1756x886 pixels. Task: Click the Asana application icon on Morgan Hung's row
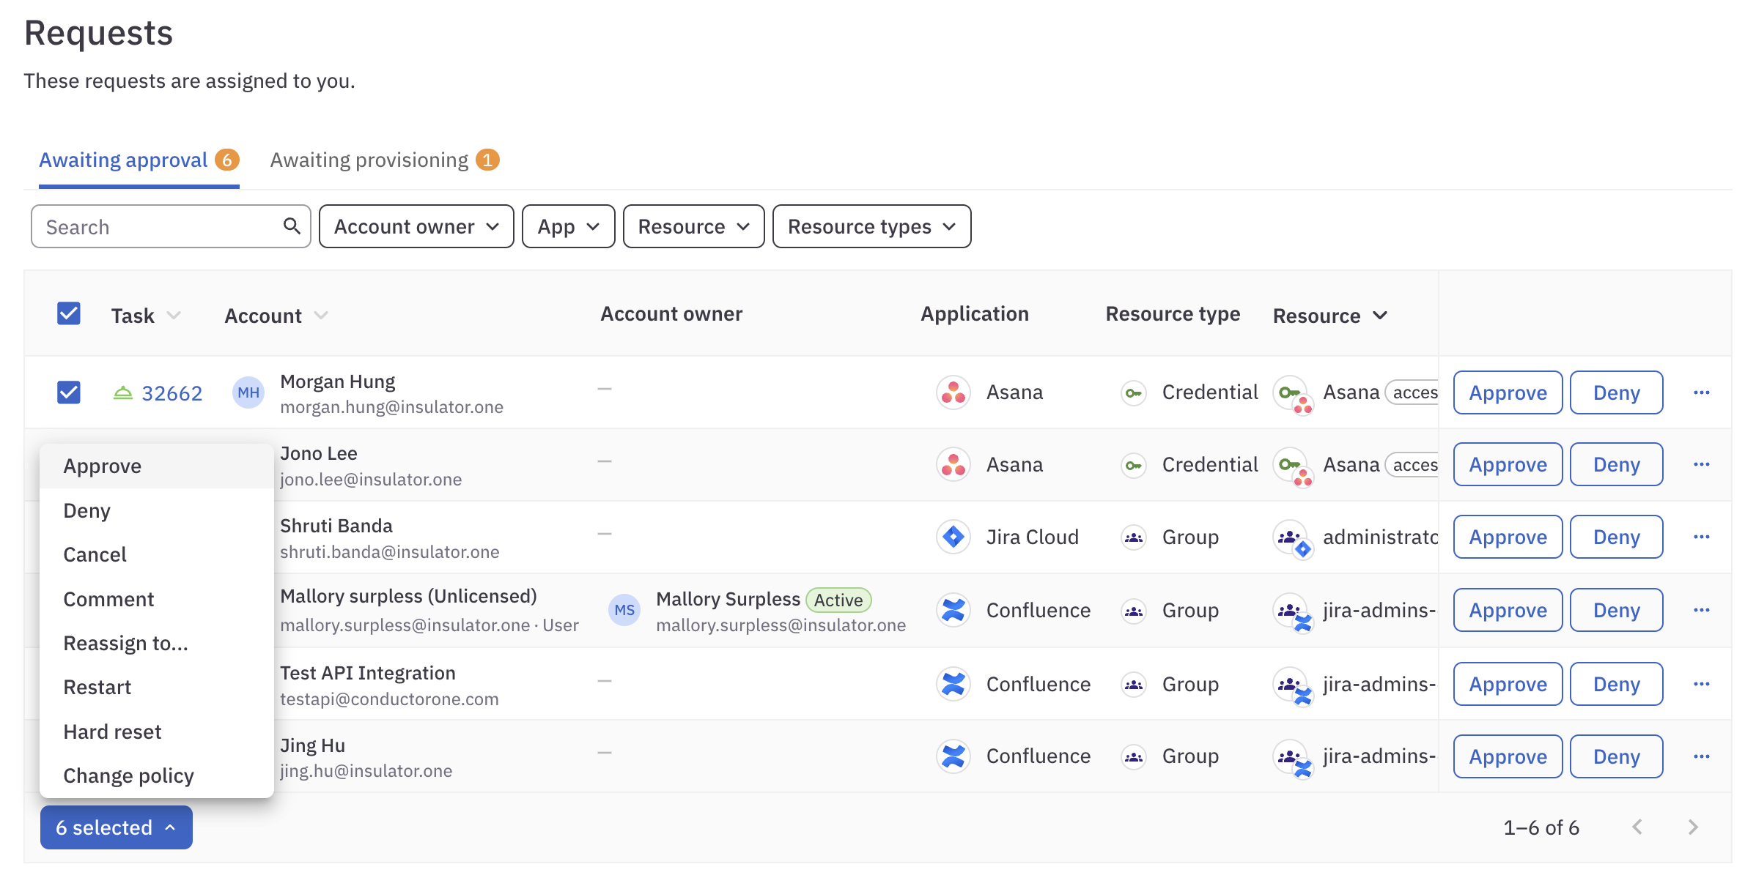click(953, 392)
